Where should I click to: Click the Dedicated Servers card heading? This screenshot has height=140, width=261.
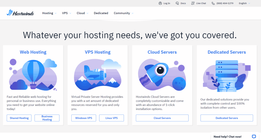(227, 52)
